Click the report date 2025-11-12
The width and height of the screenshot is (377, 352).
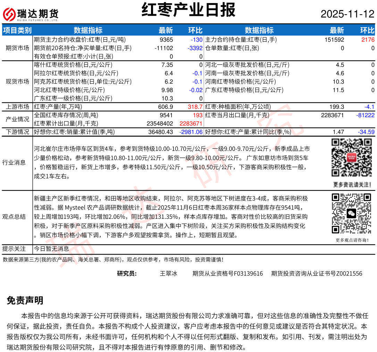347,14
